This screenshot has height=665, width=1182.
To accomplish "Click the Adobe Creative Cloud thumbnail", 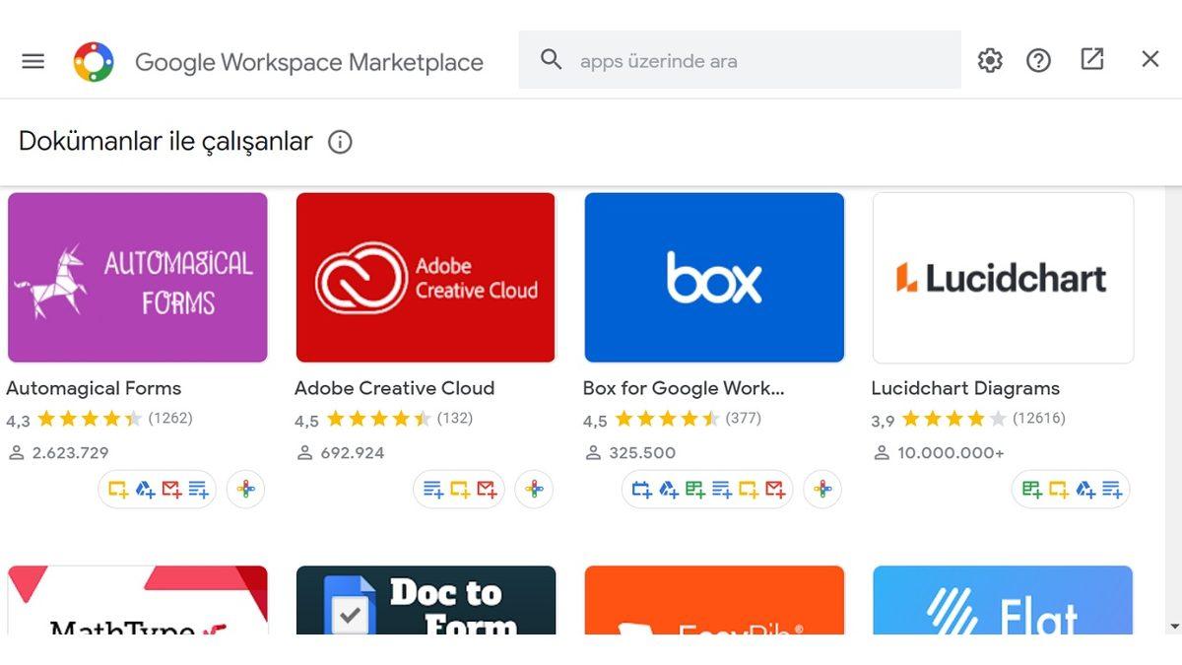I will pos(426,277).
